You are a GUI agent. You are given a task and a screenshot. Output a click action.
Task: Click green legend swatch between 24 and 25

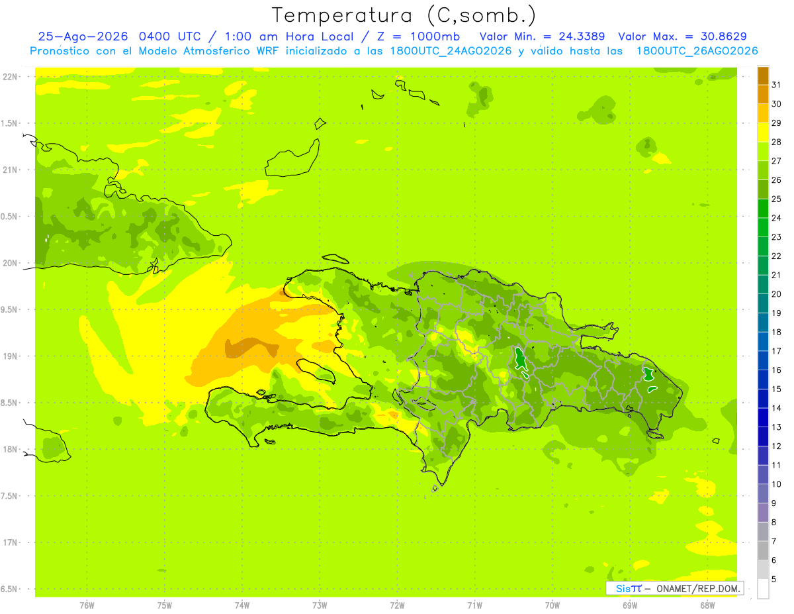763,208
